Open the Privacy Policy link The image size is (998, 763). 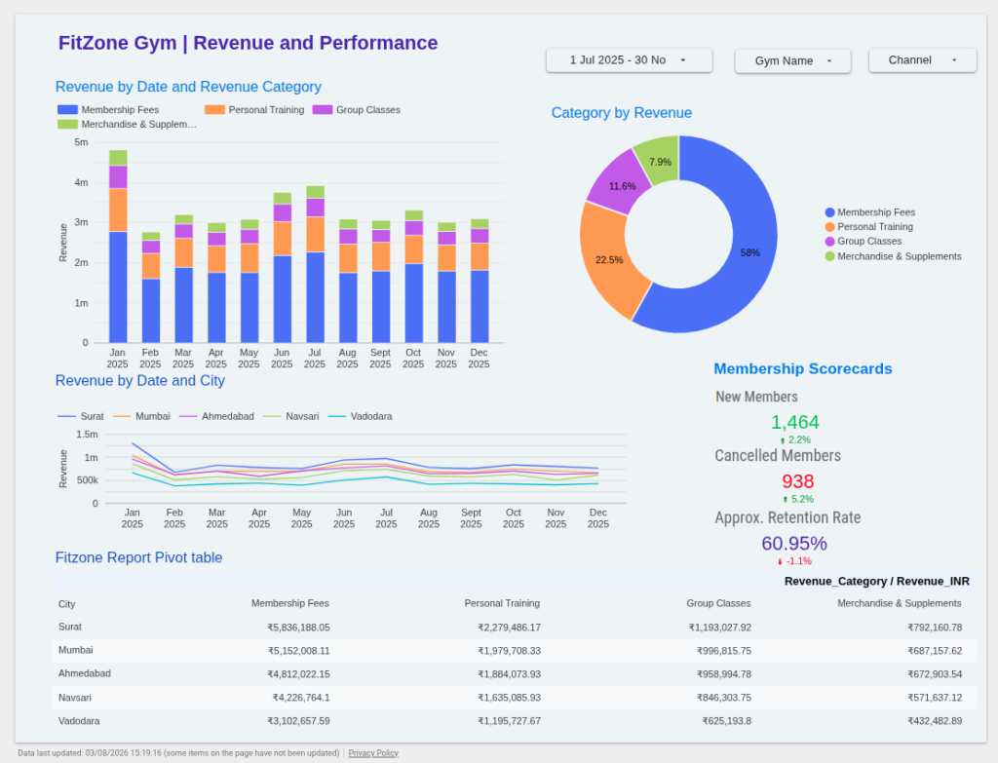pos(373,753)
